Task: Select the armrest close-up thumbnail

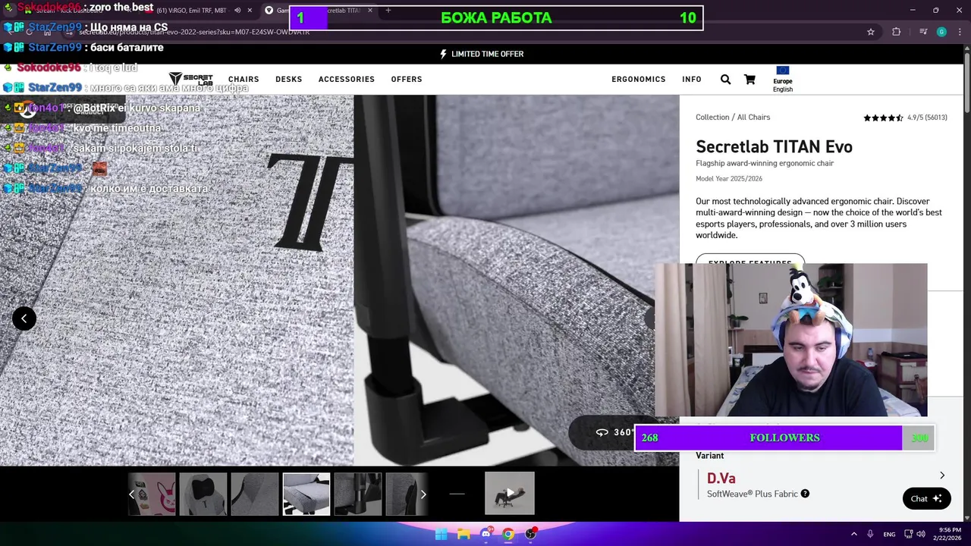Action: [358, 494]
